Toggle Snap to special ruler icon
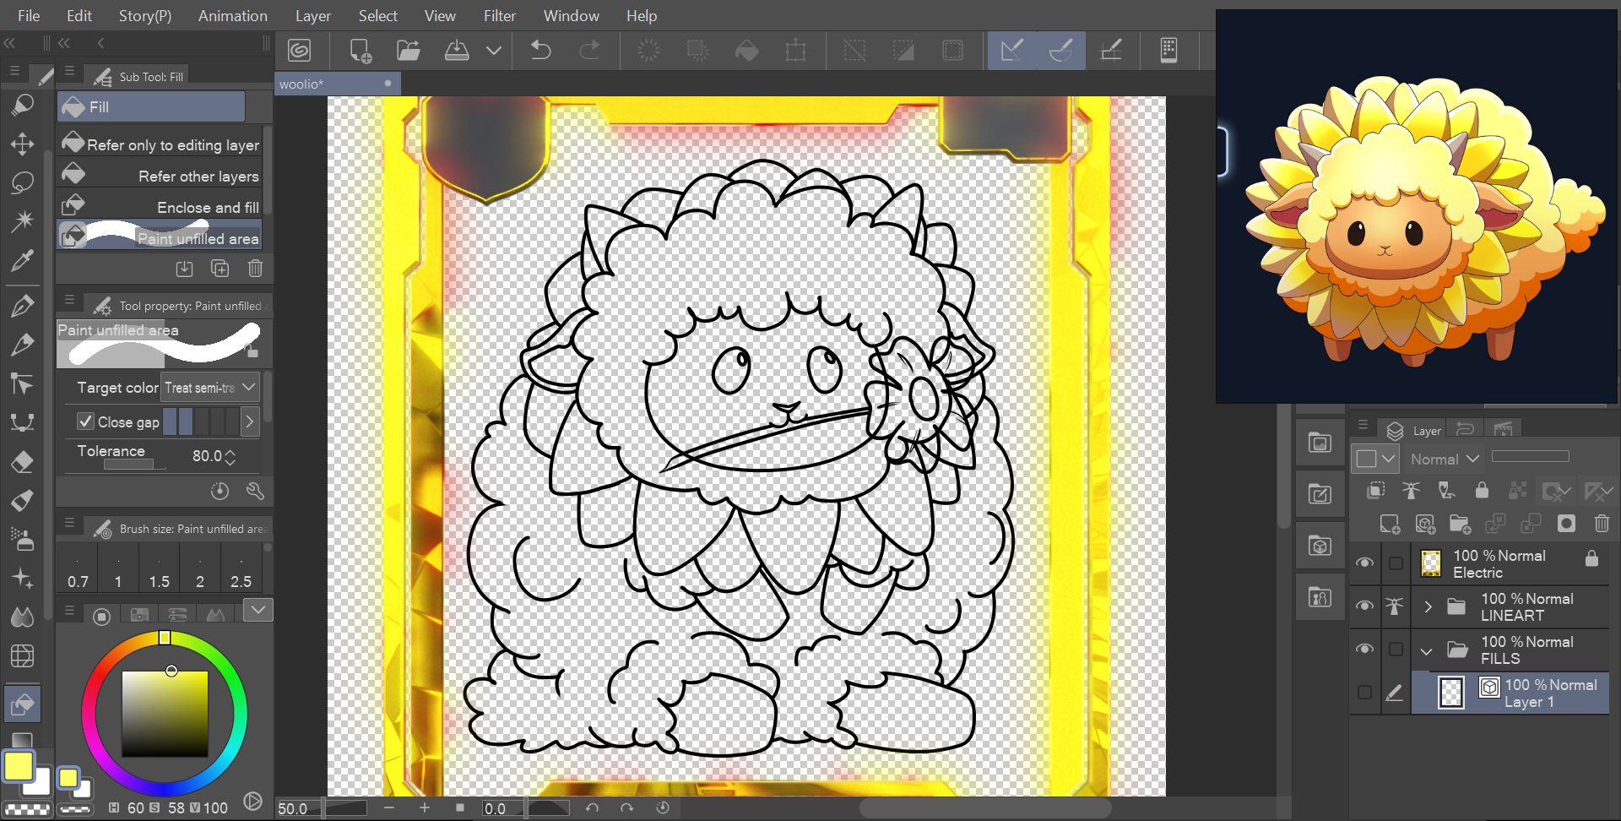 (1061, 51)
